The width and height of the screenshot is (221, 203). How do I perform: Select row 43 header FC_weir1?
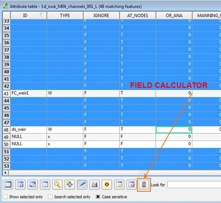[7, 93]
